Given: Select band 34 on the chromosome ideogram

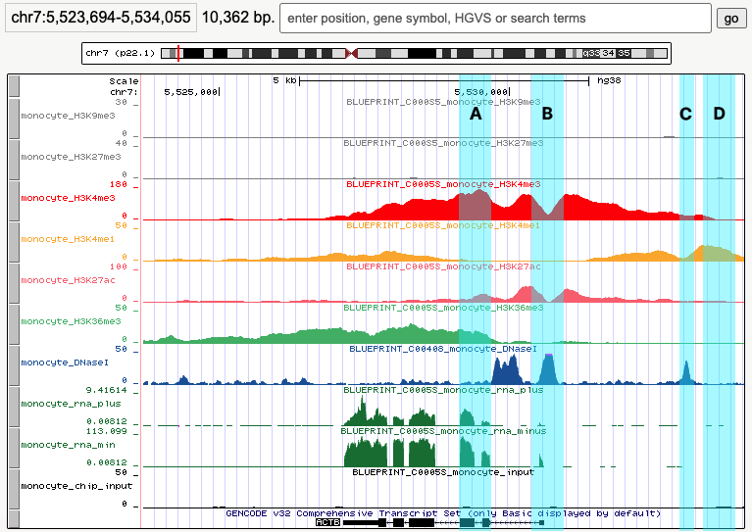Looking at the screenshot, I should pos(608,53).
